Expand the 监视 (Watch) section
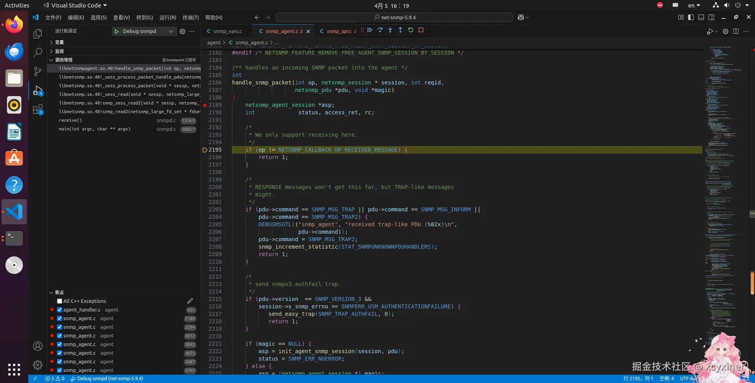The image size is (755, 383). [x=124, y=51]
